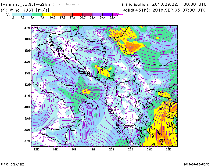Click the legend value 5.4
The image size is (215, 166).
pos(32,17)
